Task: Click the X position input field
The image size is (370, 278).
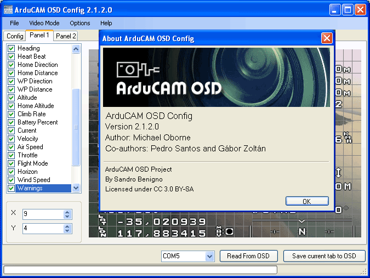Action: 43,214
